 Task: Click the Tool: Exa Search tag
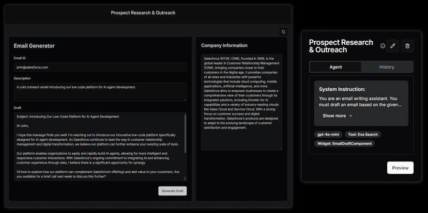(362, 135)
